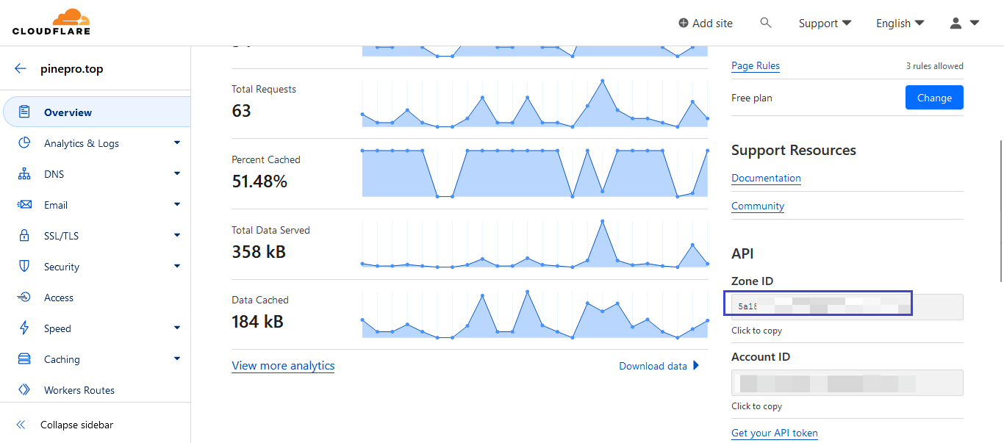Open the View more analytics link
The image size is (1004, 443).
pyautogui.click(x=283, y=366)
